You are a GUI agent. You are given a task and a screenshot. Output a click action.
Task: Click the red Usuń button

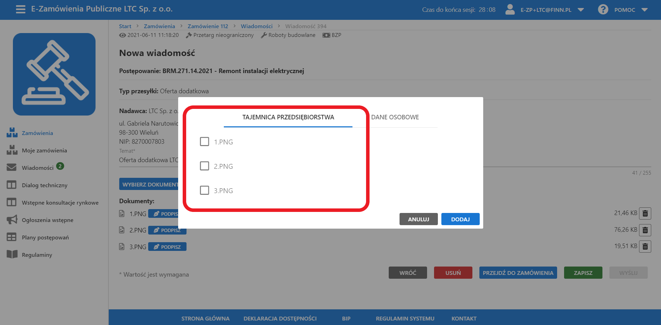(453, 273)
